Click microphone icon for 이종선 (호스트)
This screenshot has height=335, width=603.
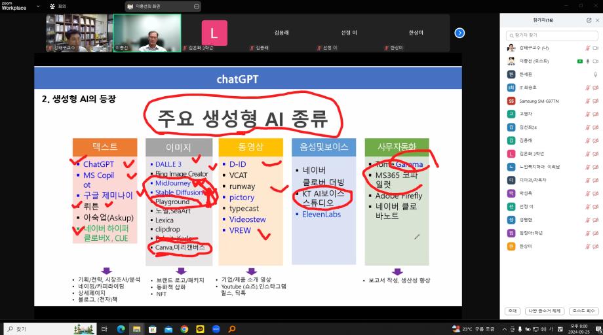point(588,61)
